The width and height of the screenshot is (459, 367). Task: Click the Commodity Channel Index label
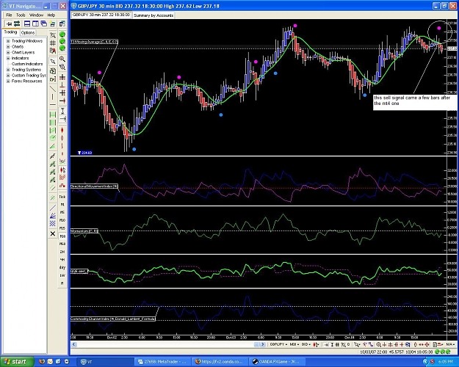(x=112, y=319)
